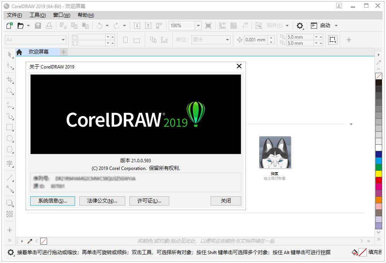The height and width of the screenshot is (263, 386).
Task: Click the Publish to PDF icon
Action: tap(159, 26)
